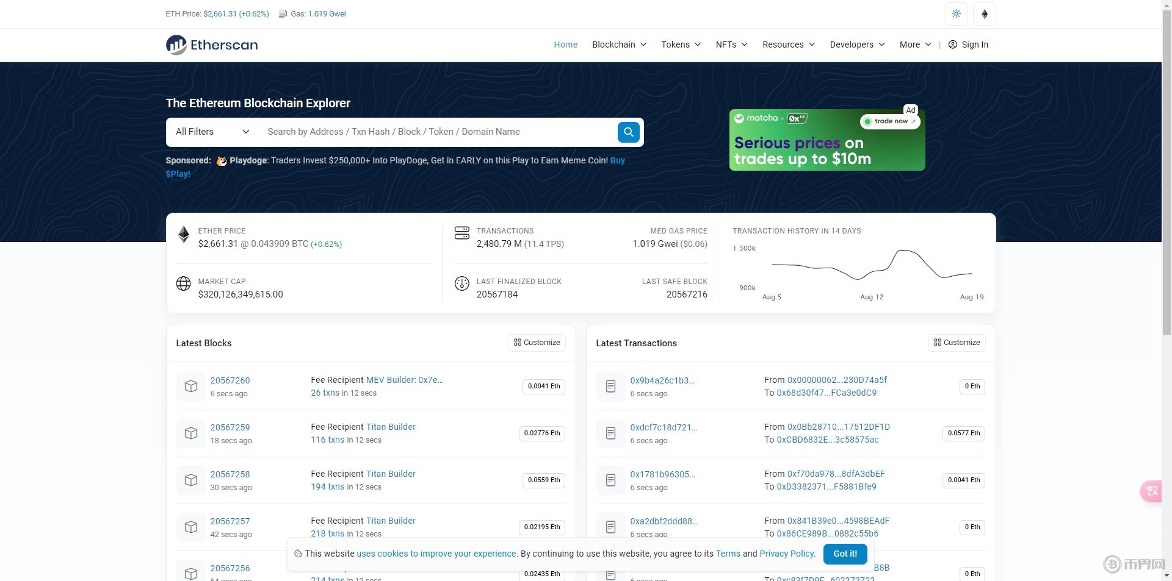Open the All Filters dropdown

tap(212, 132)
